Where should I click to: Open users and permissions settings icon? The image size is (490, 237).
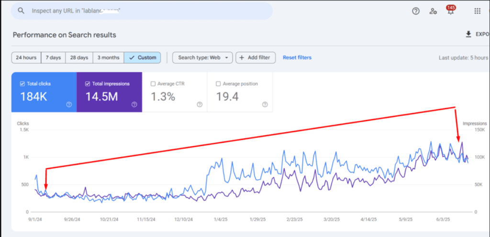coord(433,11)
